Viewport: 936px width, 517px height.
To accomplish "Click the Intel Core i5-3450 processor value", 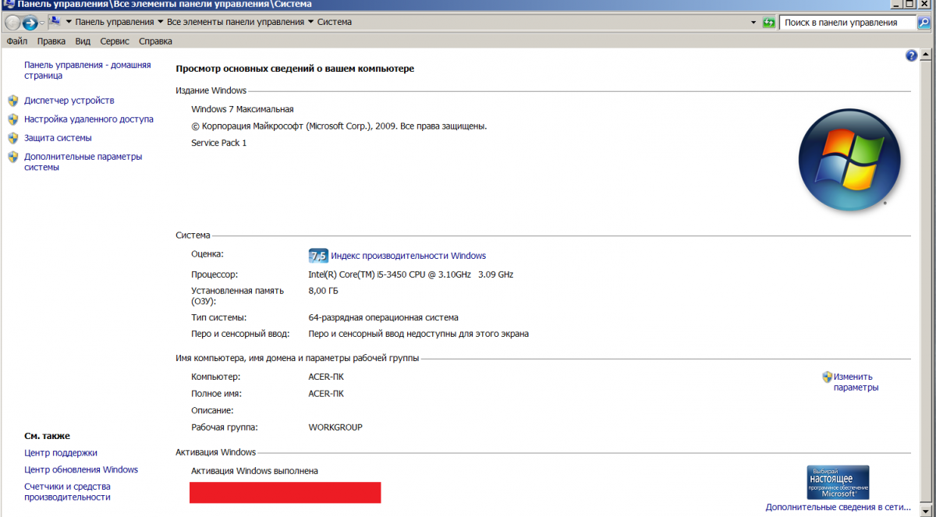I will pos(411,274).
